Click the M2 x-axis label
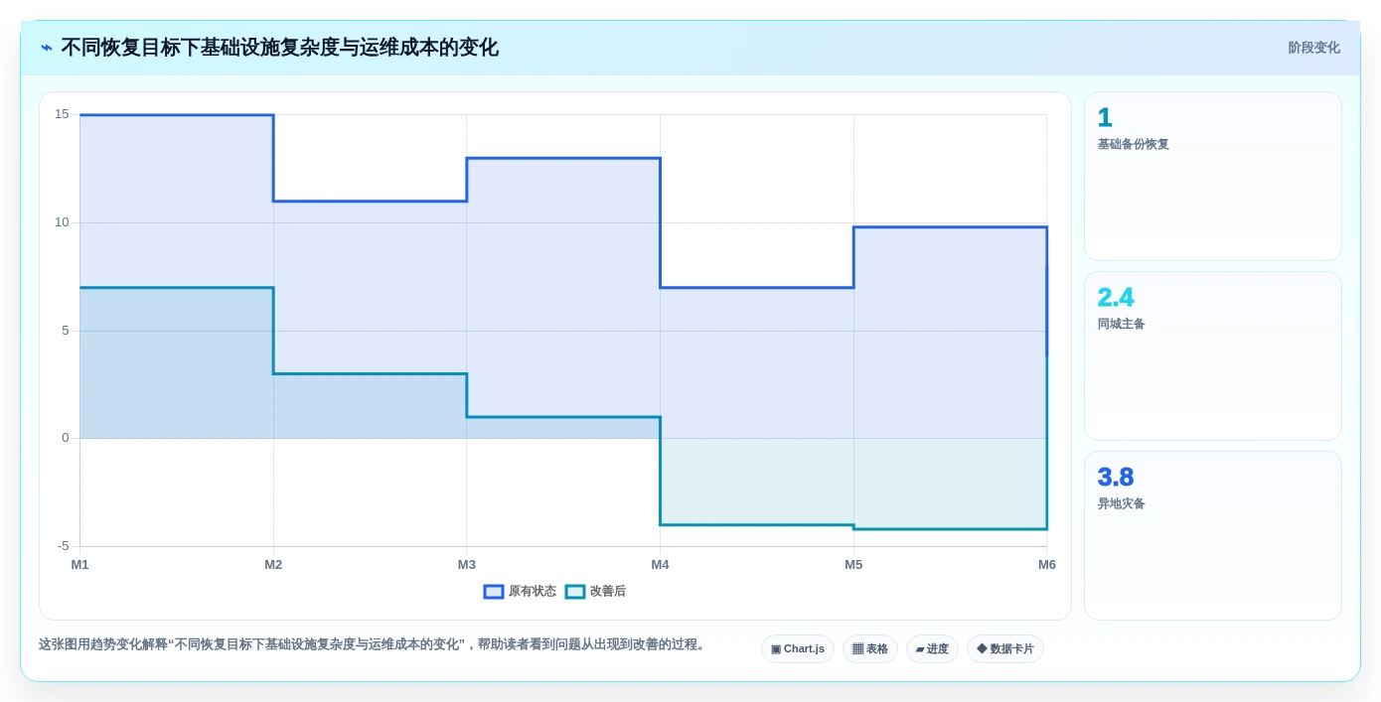This screenshot has height=702, width=1381. point(273,565)
